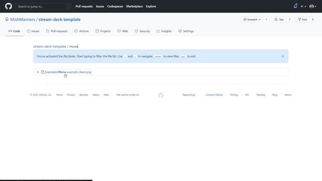Select the Code tab
The height and width of the screenshot is (181, 322).
(x=14, y=31)
